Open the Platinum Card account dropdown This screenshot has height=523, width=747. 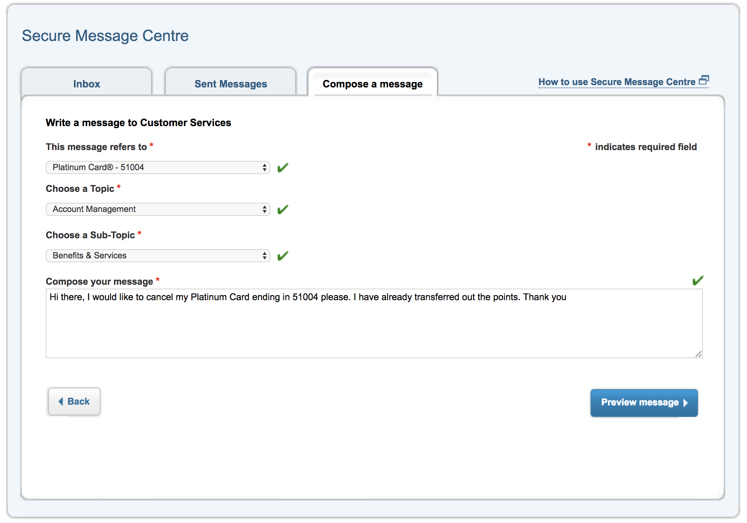(x=158, y=167)
